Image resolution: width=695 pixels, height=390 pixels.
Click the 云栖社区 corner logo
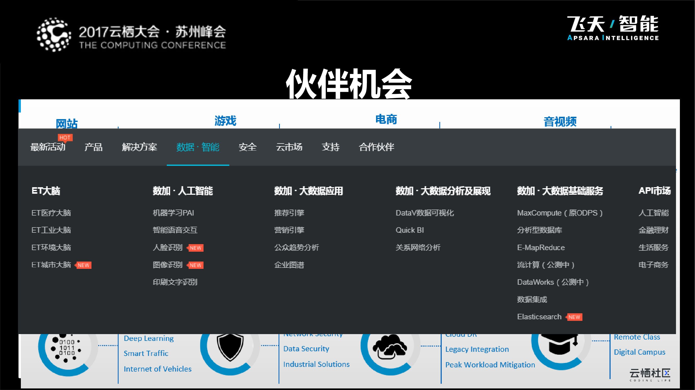pos(650,375)
